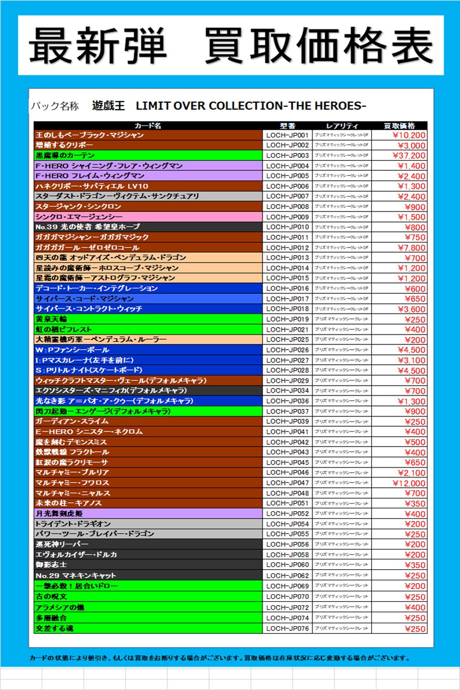
Task: Click the カード名 column header
Action: [148, 126]
